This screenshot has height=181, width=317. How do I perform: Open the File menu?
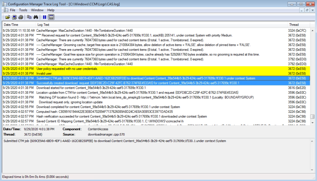tap(13, 10)
